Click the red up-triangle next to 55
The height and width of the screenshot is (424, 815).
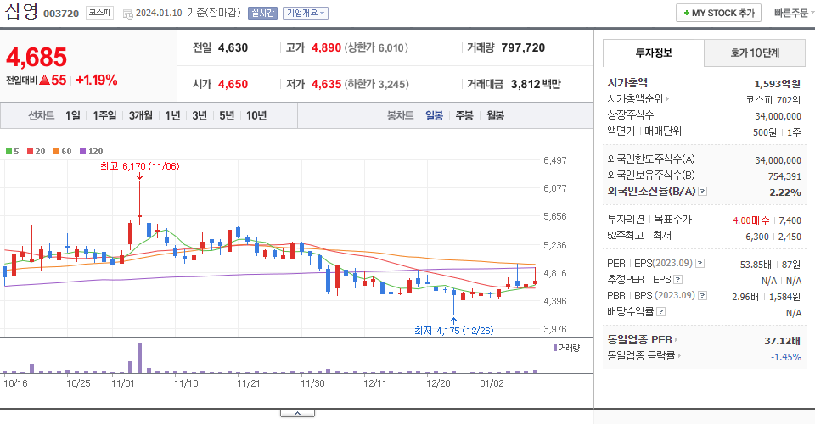[x=44, y=80]
